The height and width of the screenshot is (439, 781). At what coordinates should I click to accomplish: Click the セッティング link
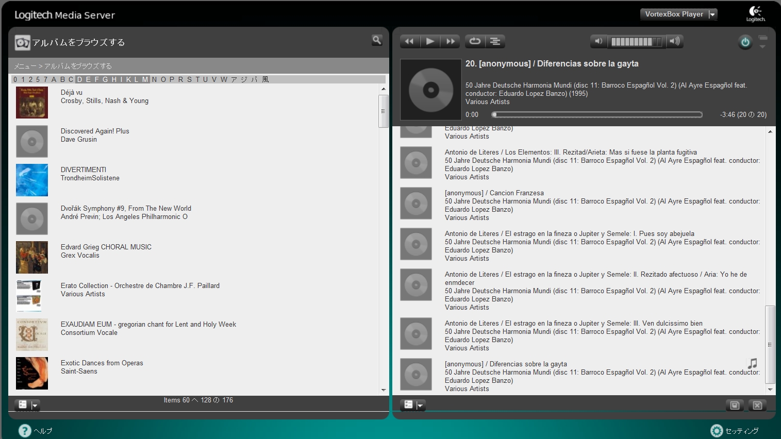742,431
